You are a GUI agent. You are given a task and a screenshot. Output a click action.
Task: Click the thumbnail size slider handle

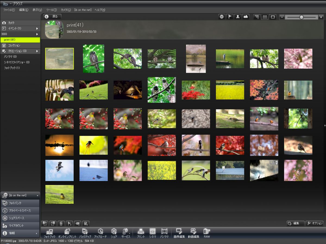pyautogui.click(x=301, y=17)
